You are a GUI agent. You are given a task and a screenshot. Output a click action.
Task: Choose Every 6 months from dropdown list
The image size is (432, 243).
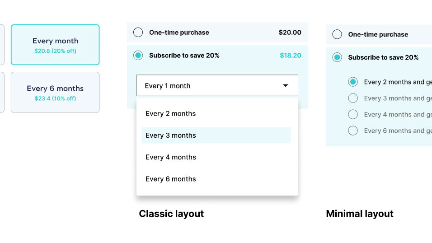click(x=171, y=179)
